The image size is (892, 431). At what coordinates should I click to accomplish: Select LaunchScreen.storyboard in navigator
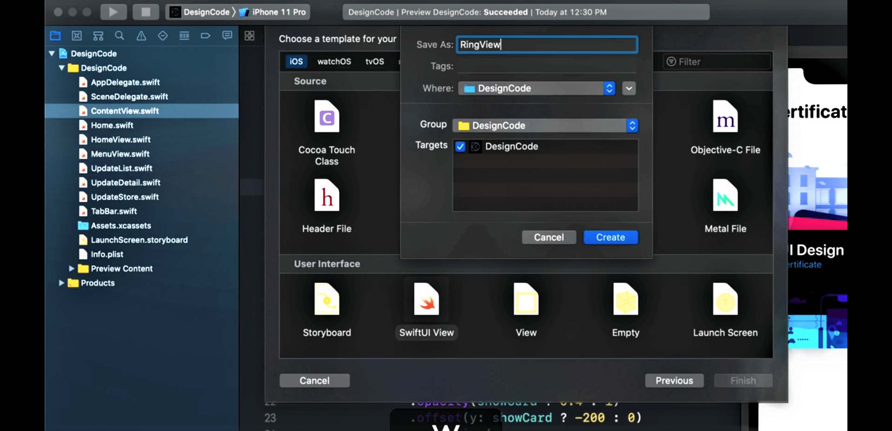pyautogui.click(x=141, y=240)
